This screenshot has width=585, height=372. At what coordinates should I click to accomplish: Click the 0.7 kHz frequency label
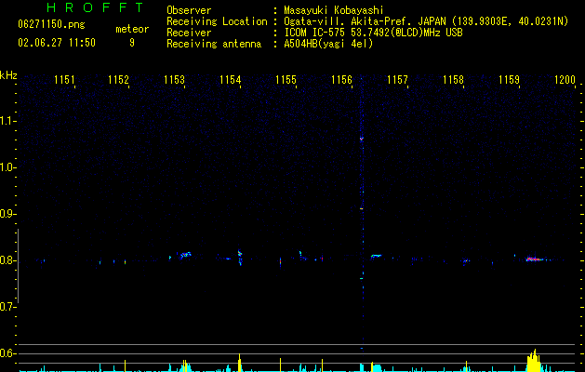coord(7,307)
